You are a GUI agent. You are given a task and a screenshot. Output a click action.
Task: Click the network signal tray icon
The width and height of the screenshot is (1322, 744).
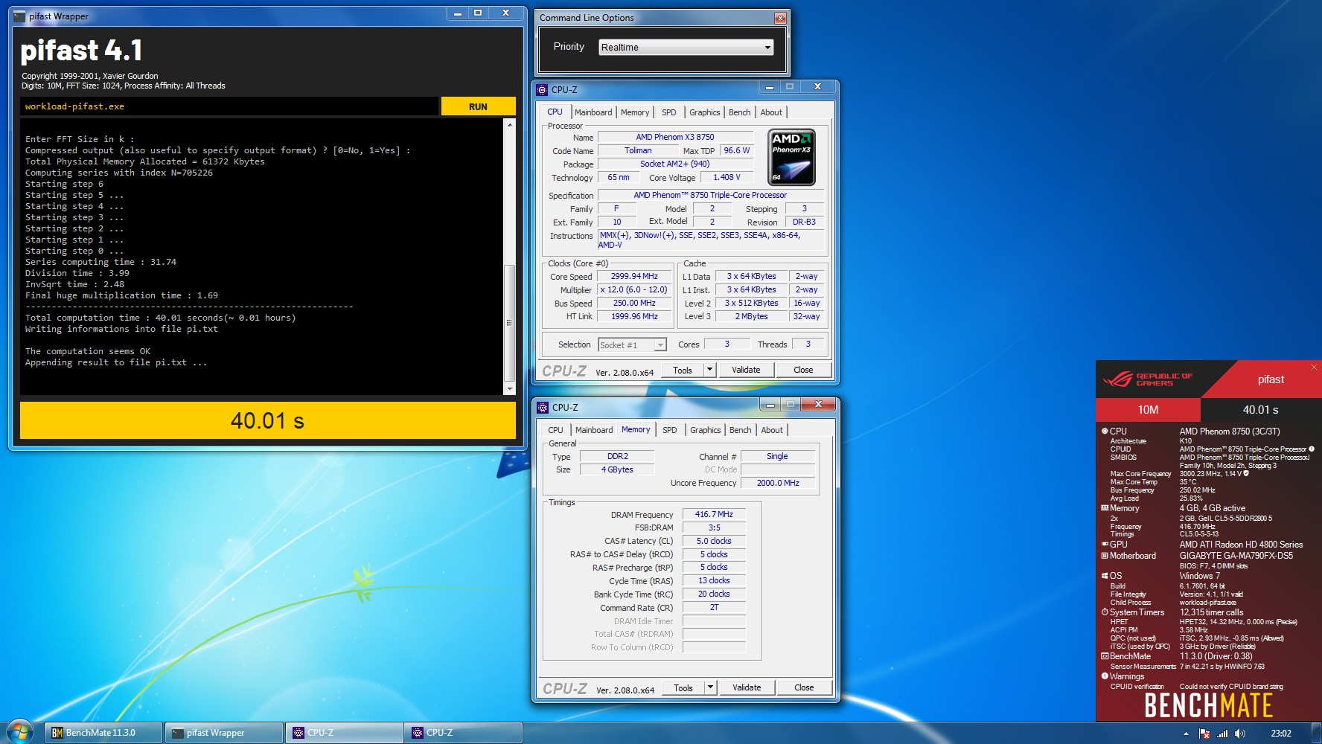coord(1222,734)
